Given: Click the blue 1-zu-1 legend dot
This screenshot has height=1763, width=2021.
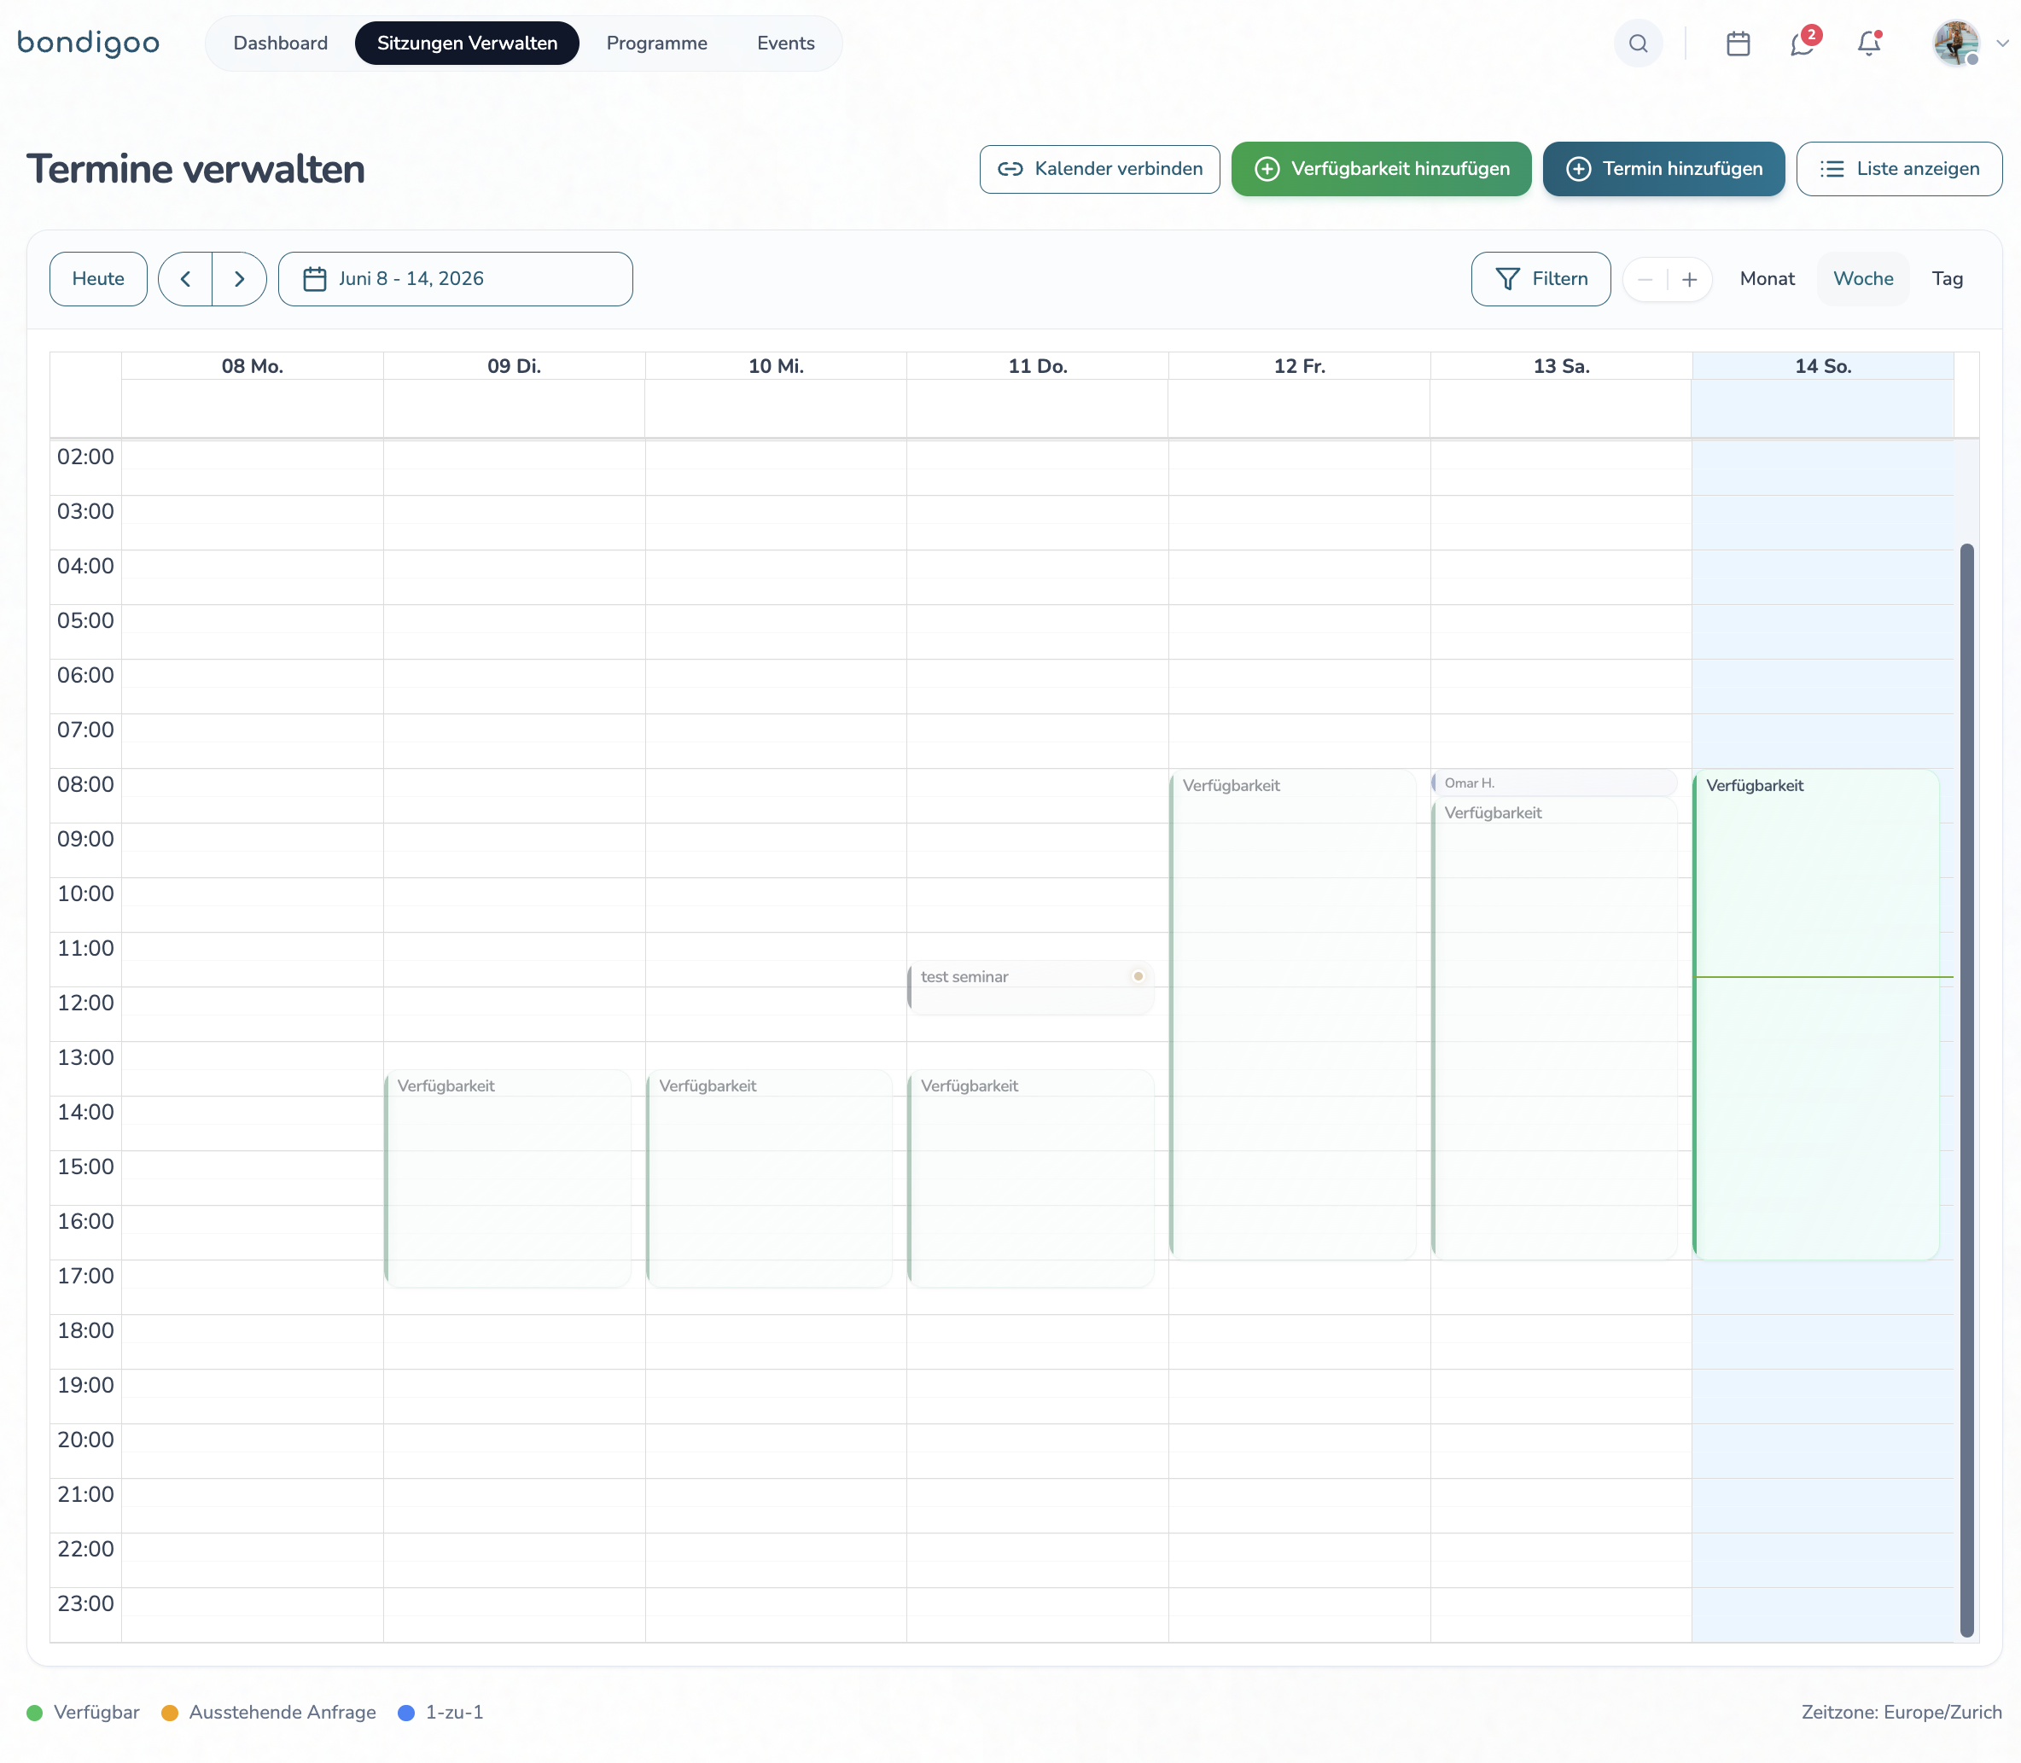Looking at the screenshot, I should 406,1713.
